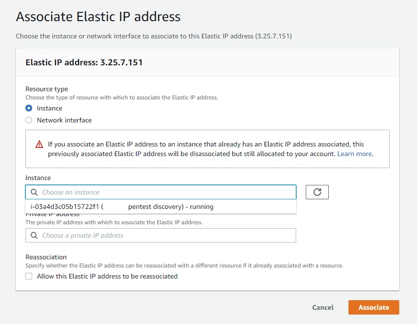Click the Cancel button
This screenshot has height=328, width=417.
(323, 307)
